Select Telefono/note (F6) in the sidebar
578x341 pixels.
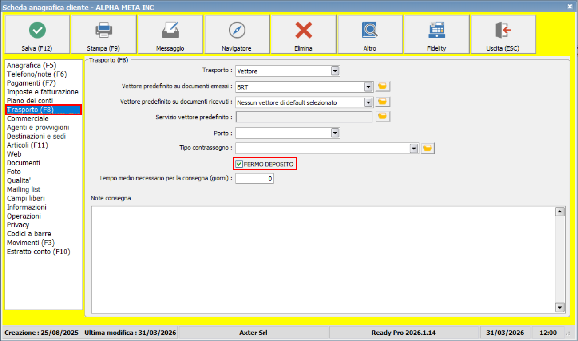pos(44,74)
